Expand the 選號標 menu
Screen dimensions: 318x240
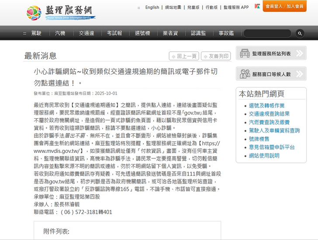pos(142,33)
